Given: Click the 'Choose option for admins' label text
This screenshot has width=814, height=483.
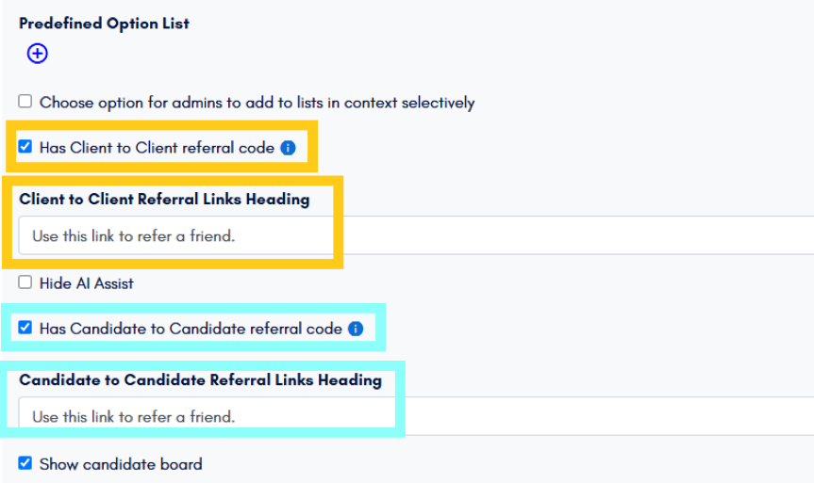Looking at the screenshot, I should 257,103.
